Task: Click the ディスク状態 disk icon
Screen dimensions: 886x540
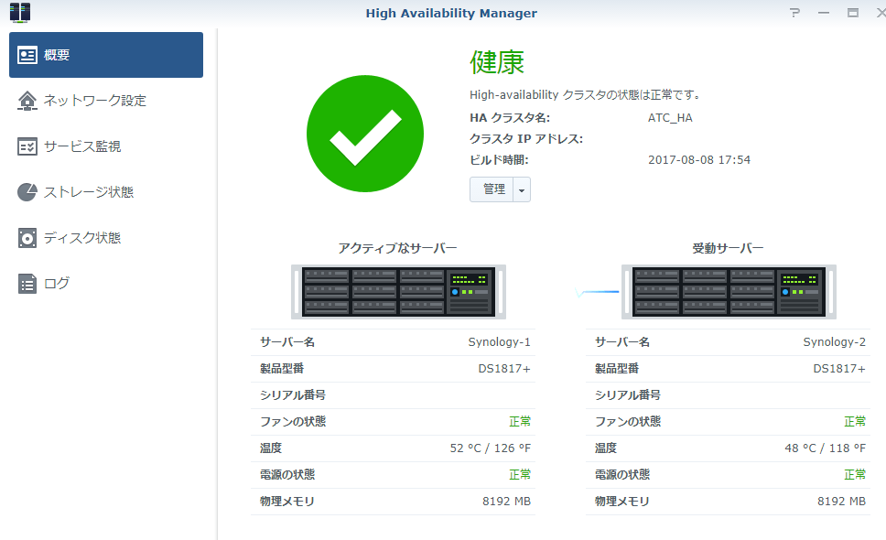Action: [27, 238]
